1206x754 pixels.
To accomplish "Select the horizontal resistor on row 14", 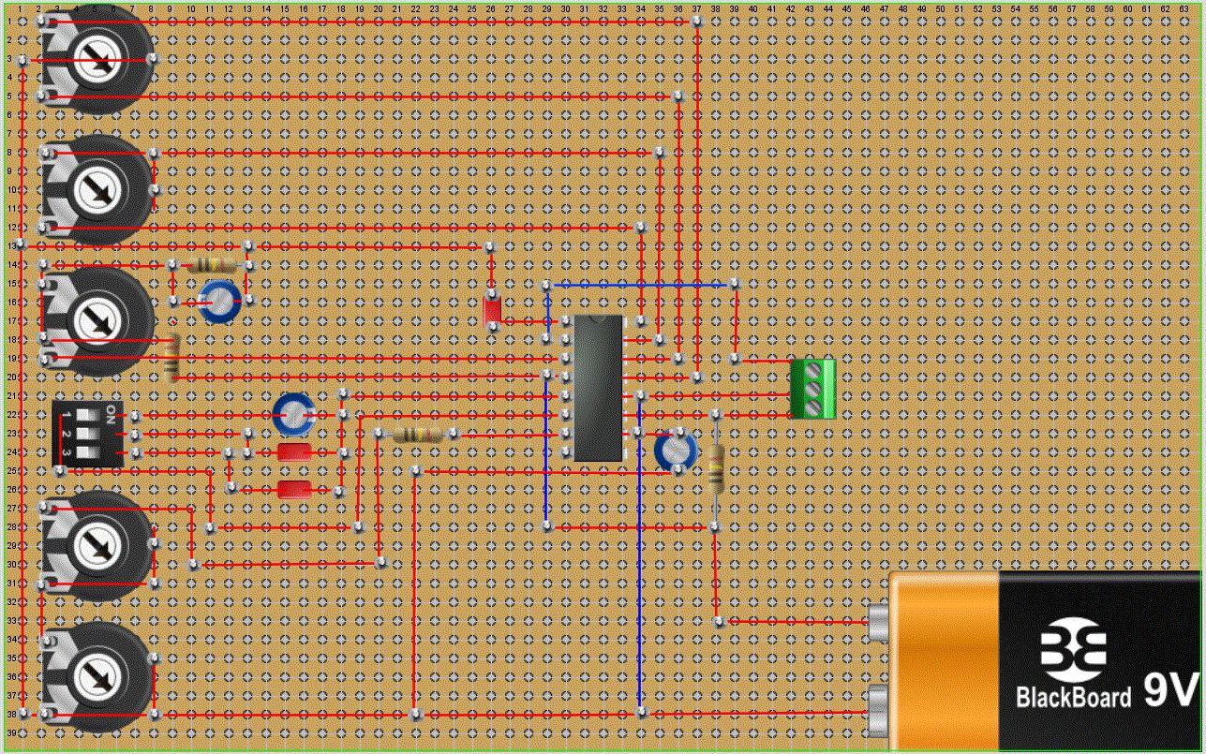I will [x=211, y=265].
